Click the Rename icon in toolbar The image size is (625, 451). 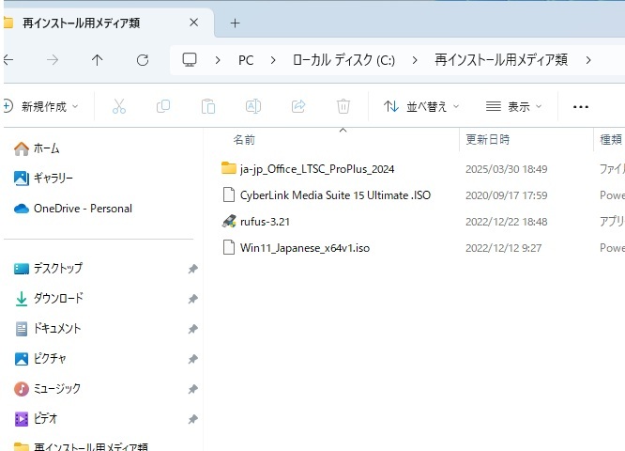click(253, 106)
